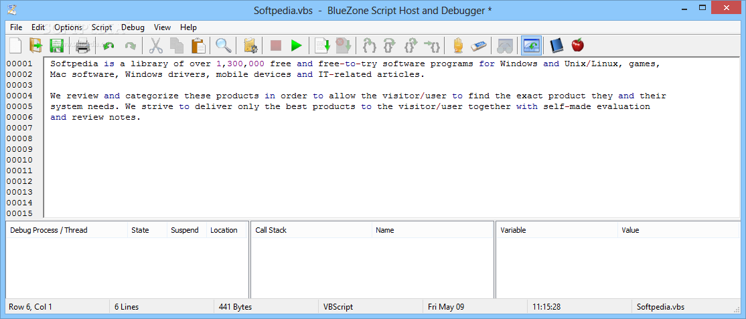746x319 pixels.
Task: Open the Script menu
Action: (102, 27)
